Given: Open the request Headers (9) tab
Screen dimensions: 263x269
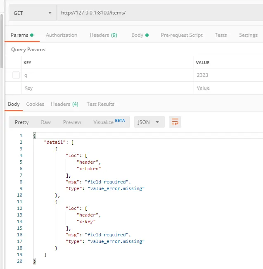Looking at the screenshot, I should tap(103, 35).
